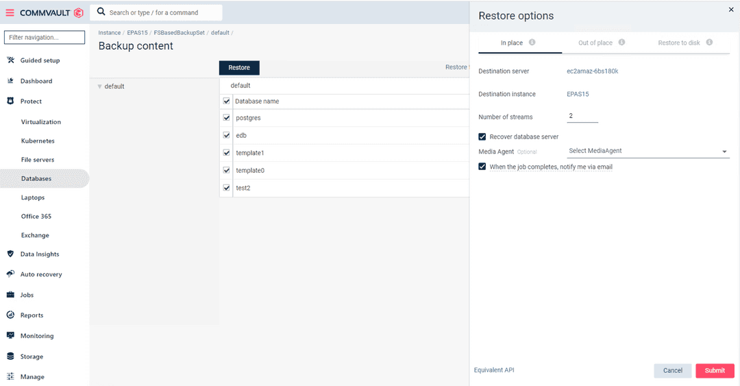
Task: Click the Jobs briefcase icon
Action: 10,295
